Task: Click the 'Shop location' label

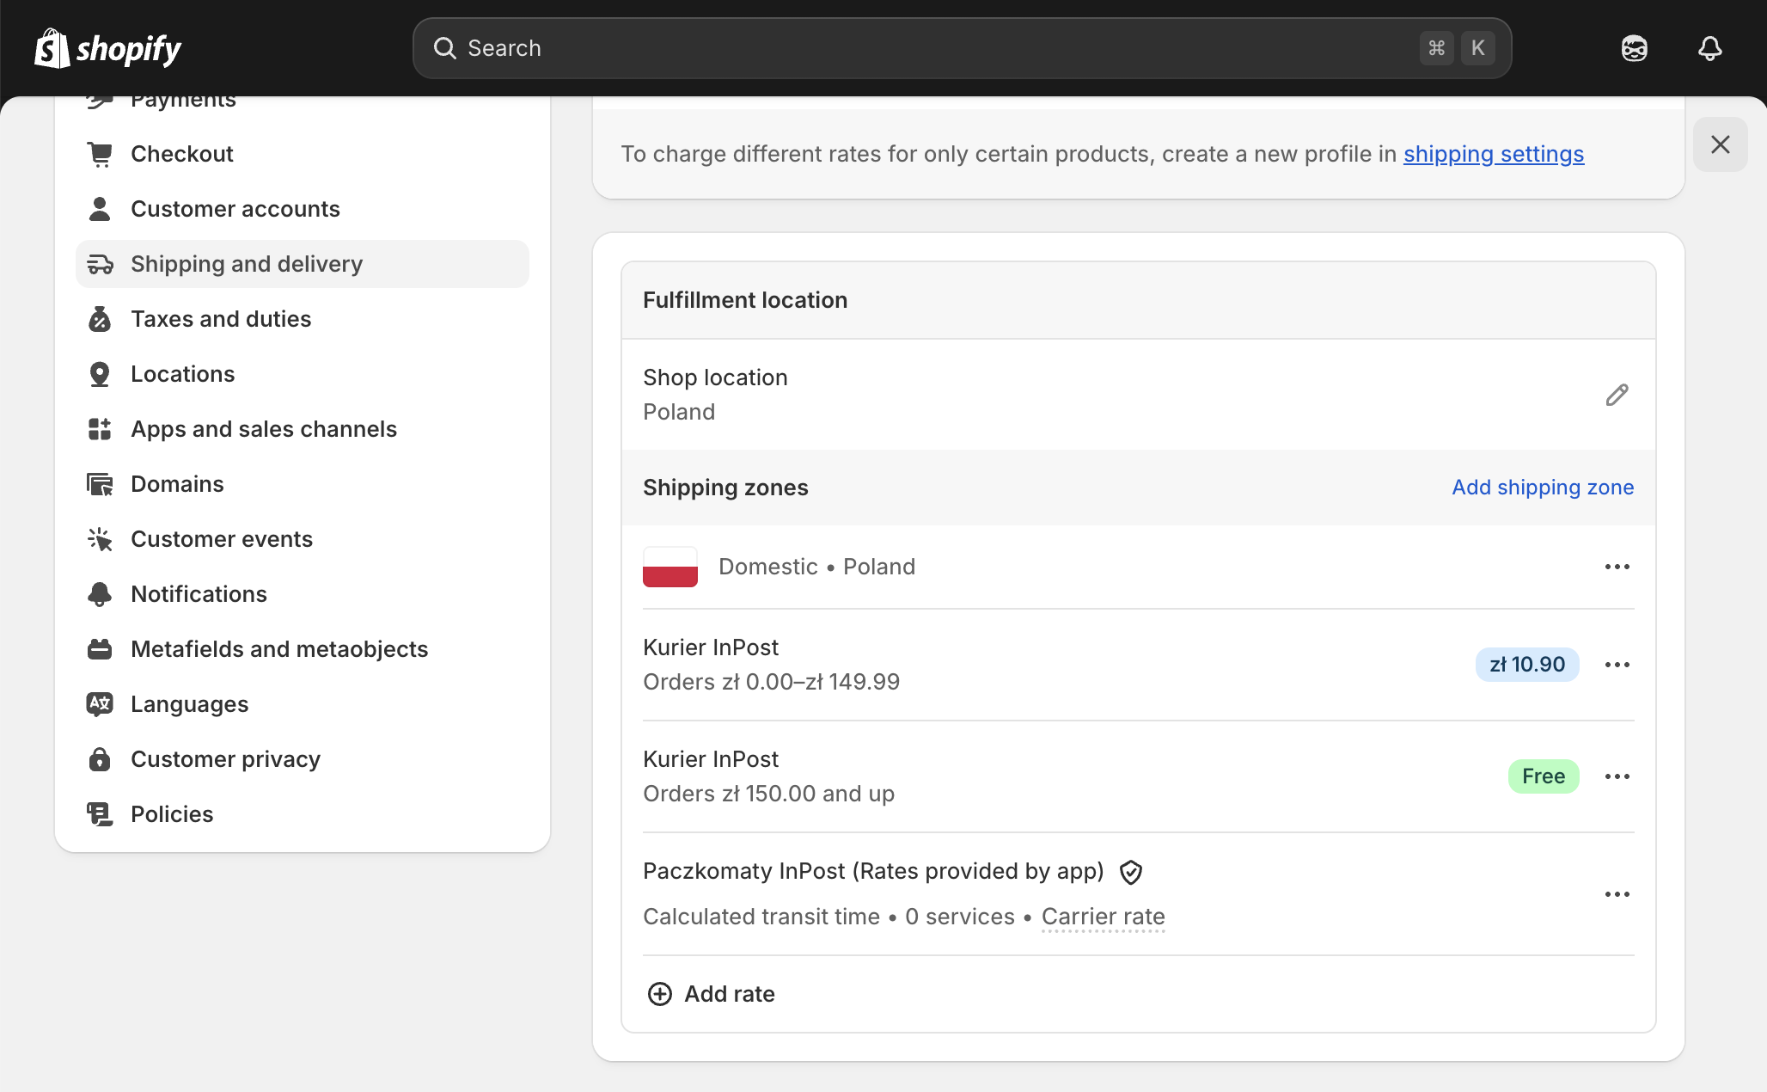Action: click(715, 377)
